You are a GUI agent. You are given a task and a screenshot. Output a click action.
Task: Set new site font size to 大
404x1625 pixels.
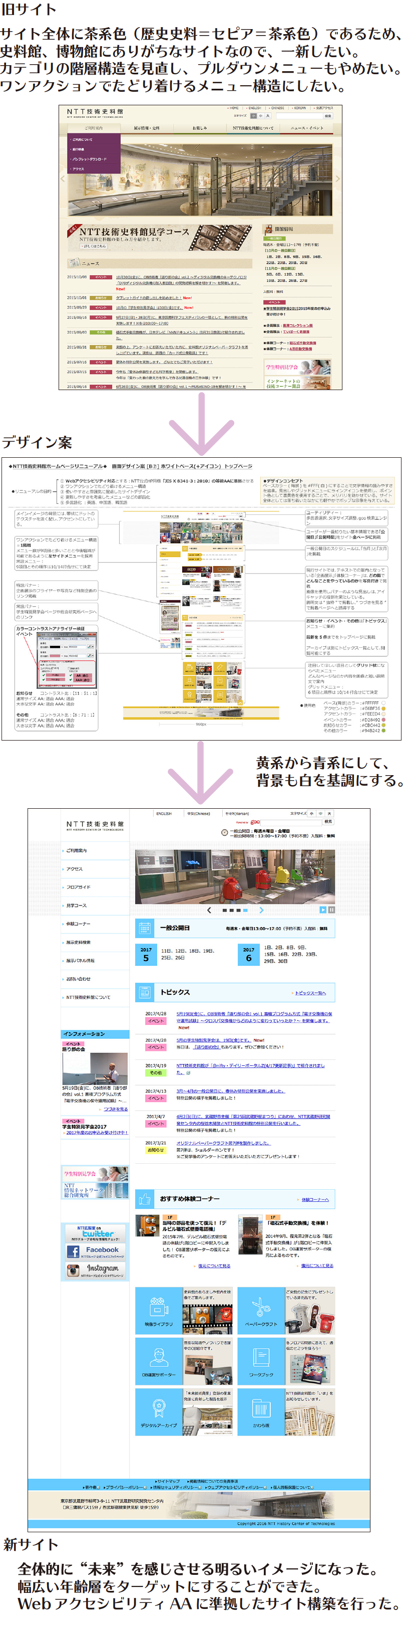click(x=329, y=814)
